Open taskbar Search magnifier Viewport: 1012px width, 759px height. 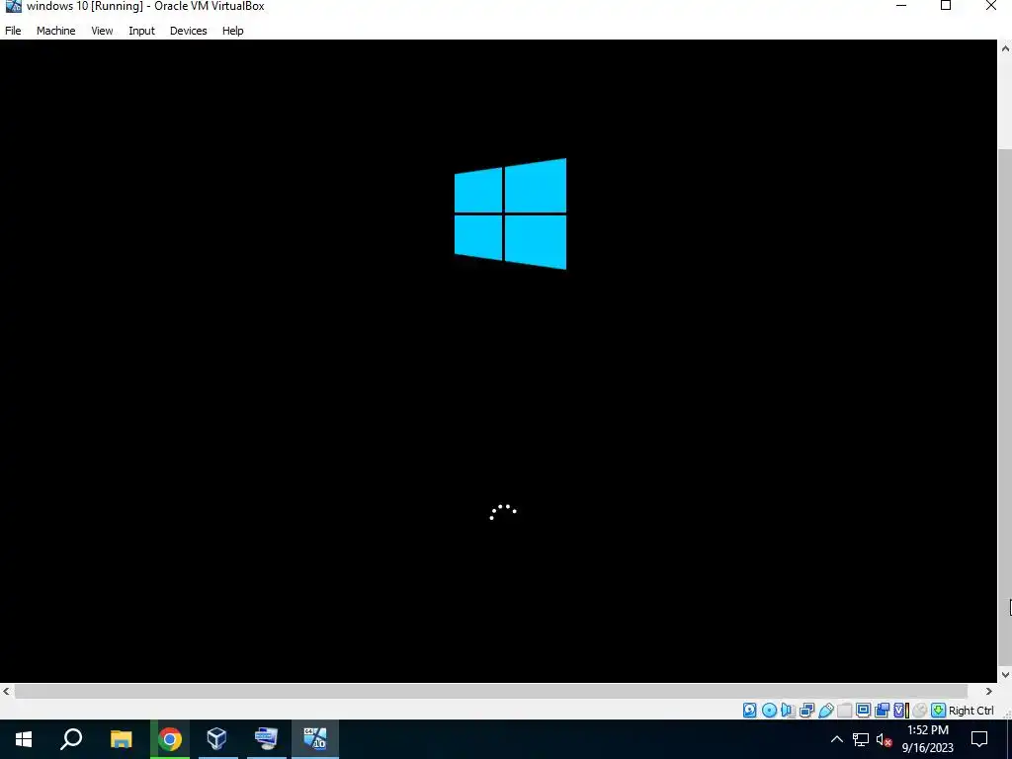71,739
